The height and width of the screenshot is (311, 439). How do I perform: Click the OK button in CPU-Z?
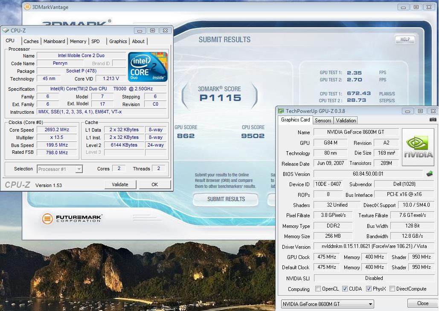(154, 184)
